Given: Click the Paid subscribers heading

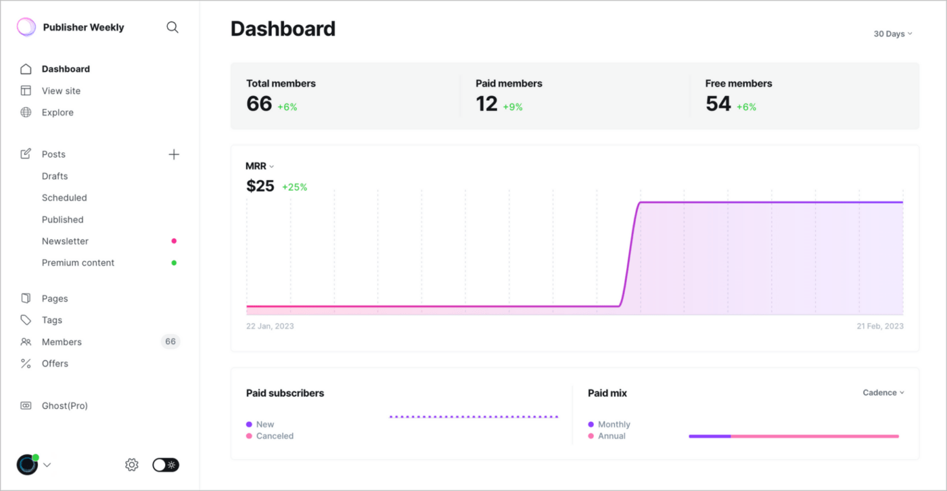Looking at the screenshot, I should (285, 393).
